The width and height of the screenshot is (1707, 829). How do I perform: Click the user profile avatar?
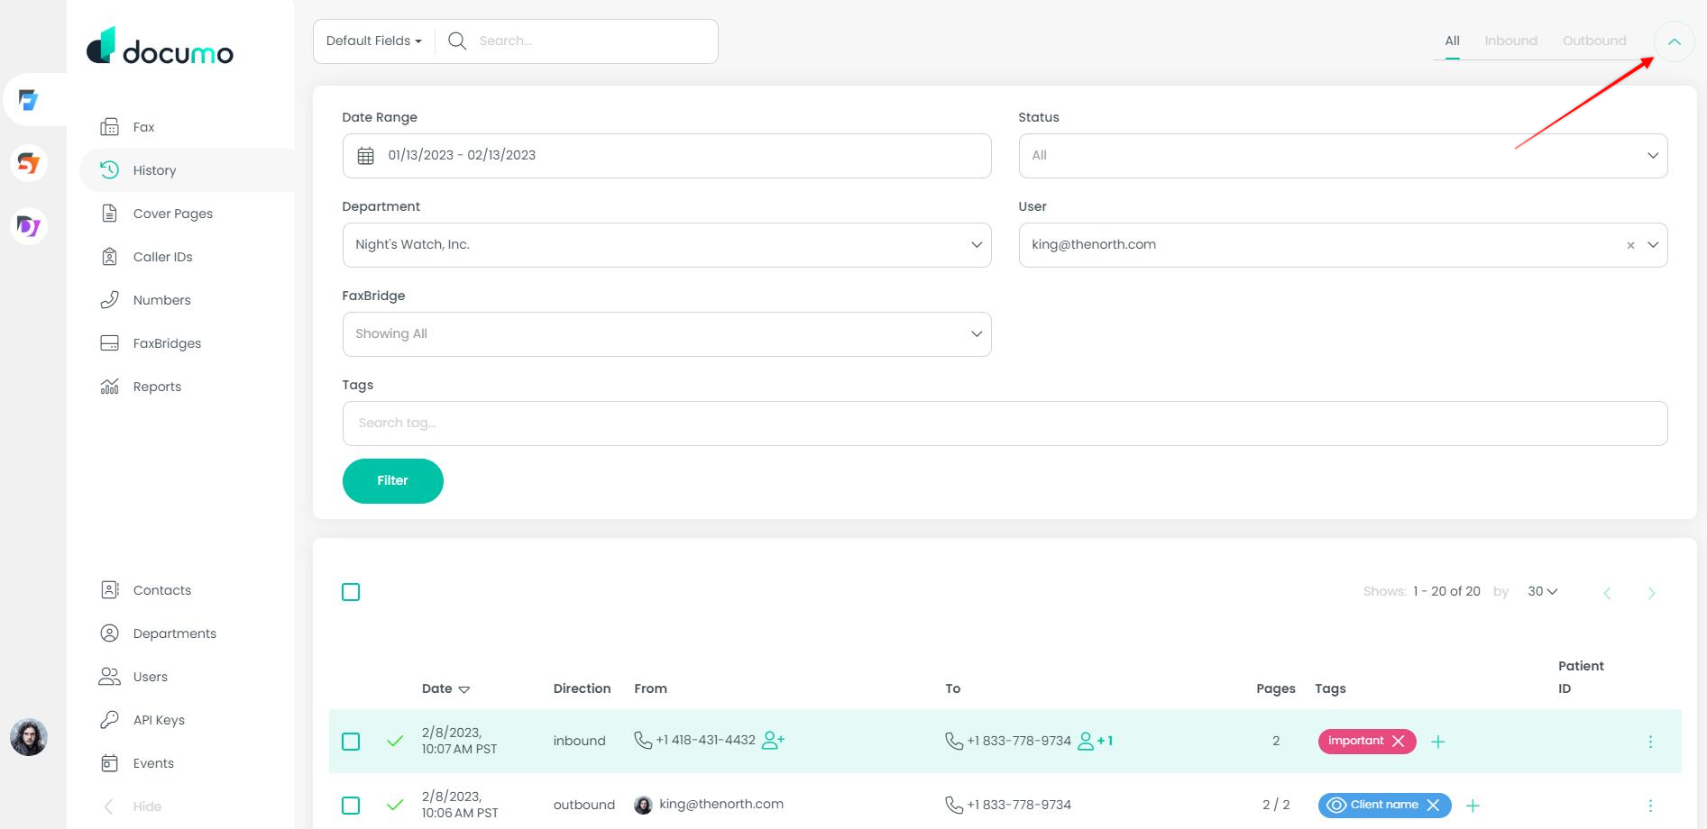pos(29,737)
